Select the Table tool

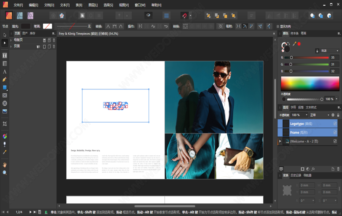(5, 64)
